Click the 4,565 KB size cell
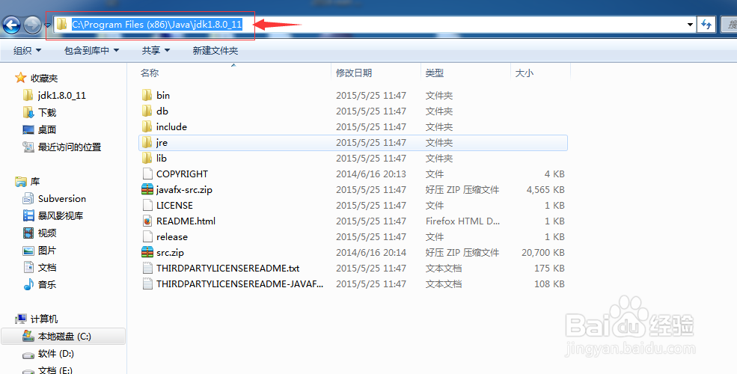The image size is (737, 374). (545, 190)
